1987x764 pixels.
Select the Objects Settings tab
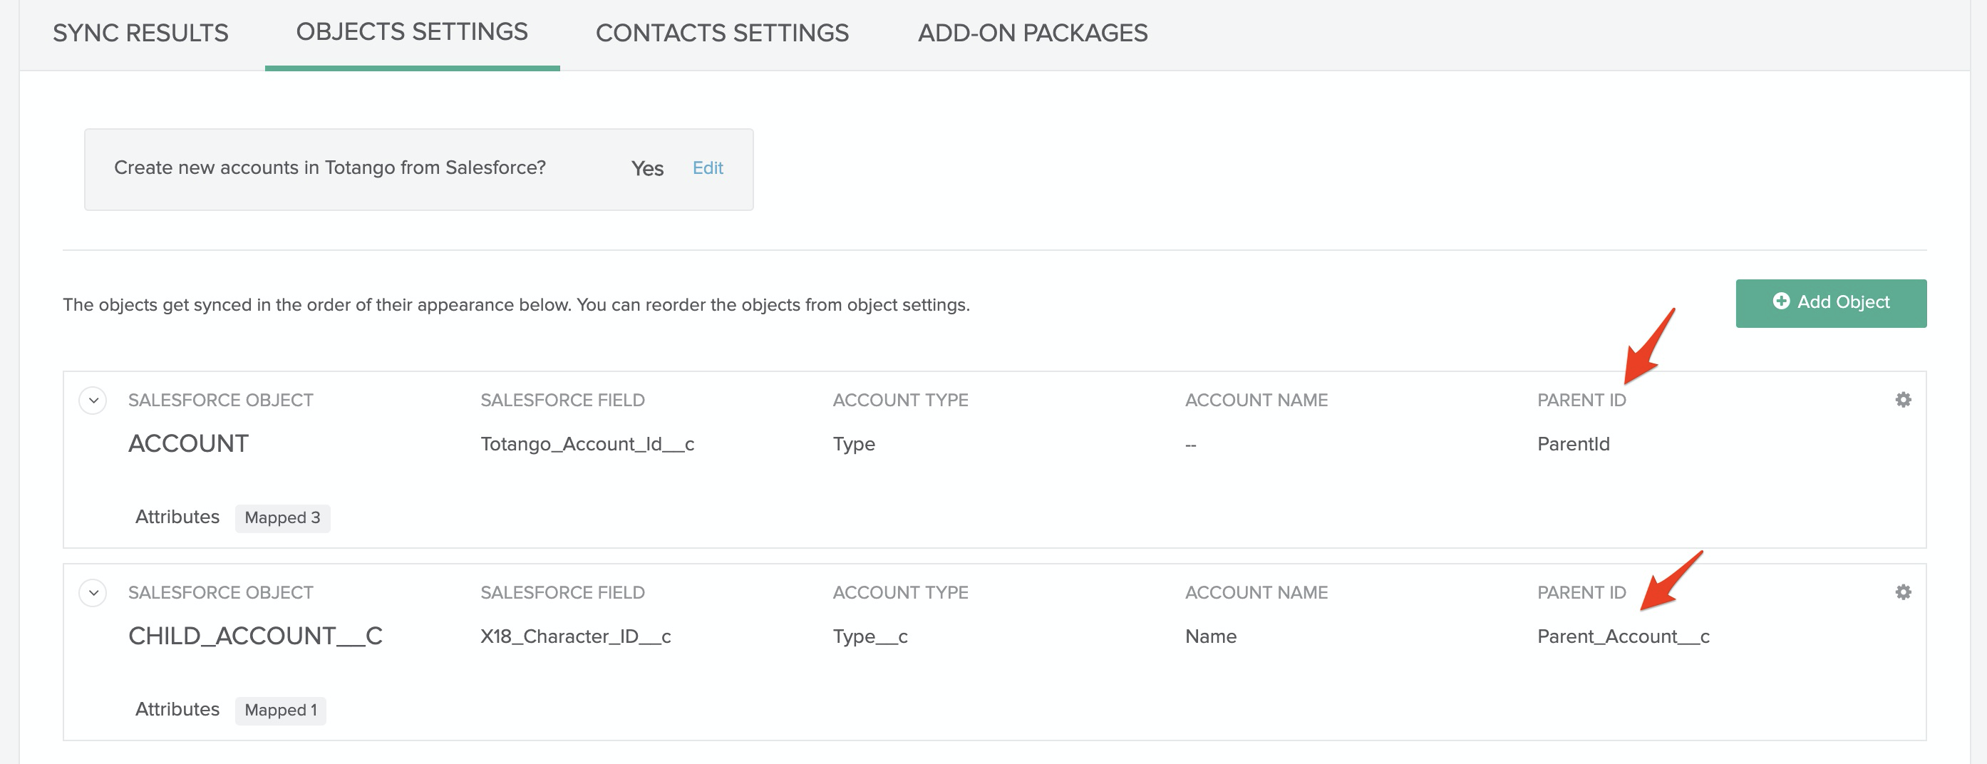pos(412,31)
